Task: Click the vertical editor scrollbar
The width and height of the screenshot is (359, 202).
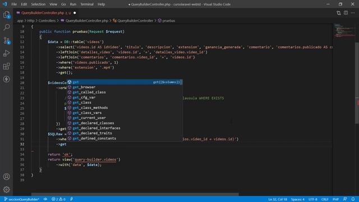Action: (357, 84)
